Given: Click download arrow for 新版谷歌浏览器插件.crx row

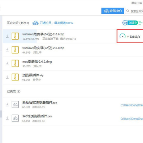Looking at the screenshot, I should point(8,104).
